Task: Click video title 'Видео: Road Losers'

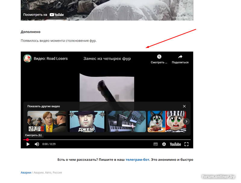Action: click(x=51, y=59)
